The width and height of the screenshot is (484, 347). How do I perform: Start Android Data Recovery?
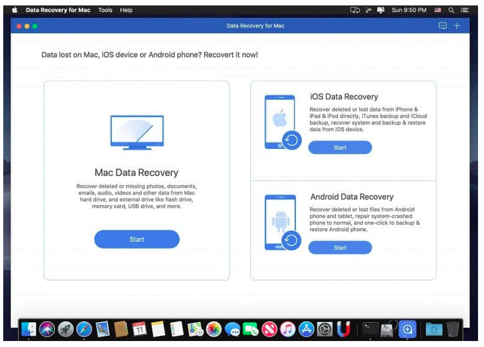(x=340, y=247)
